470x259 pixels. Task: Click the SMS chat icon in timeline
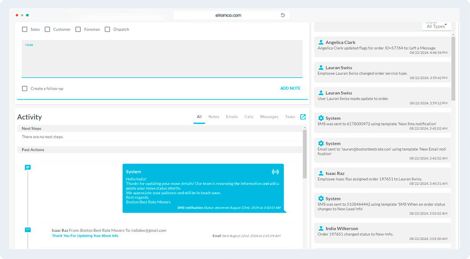(x=28, y=167)
